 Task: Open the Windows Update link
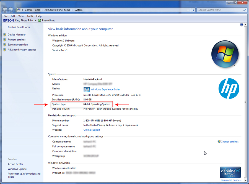click(x=17, y=169)
